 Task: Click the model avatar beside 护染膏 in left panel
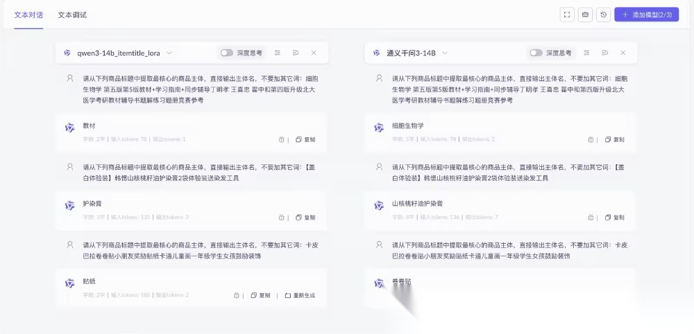pyautogui.click(x=69, y=205)
